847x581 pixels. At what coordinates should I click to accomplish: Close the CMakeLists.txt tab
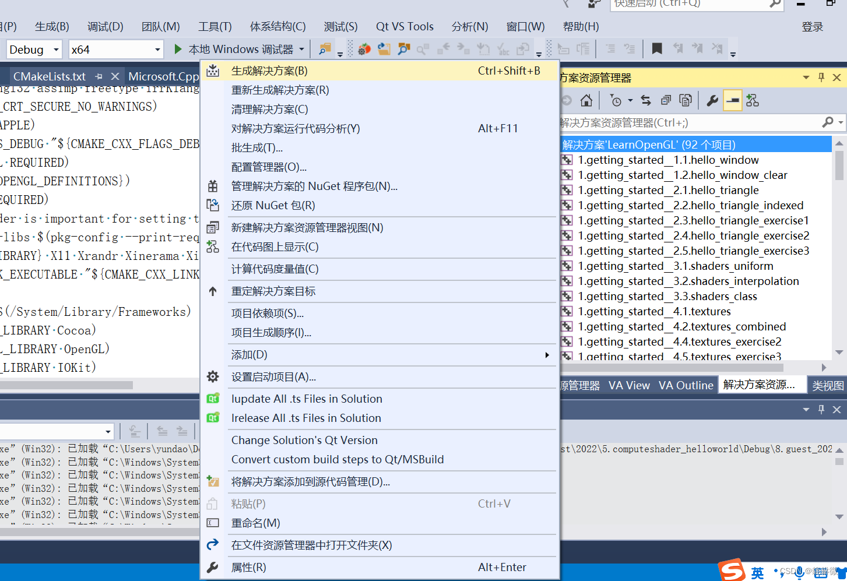tap(115, 76)
